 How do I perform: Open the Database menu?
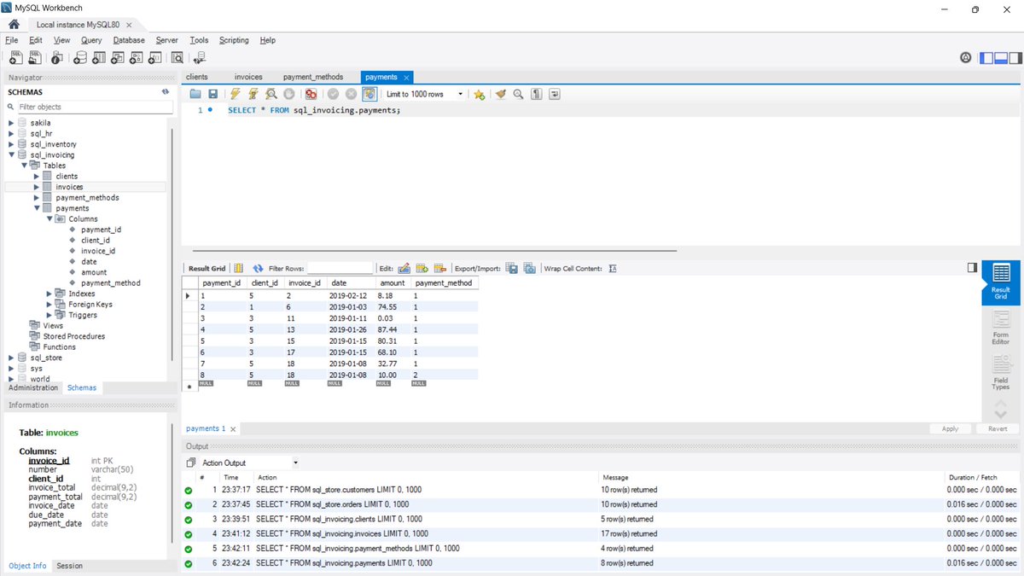pyautogui.click(x=129, y=40)
